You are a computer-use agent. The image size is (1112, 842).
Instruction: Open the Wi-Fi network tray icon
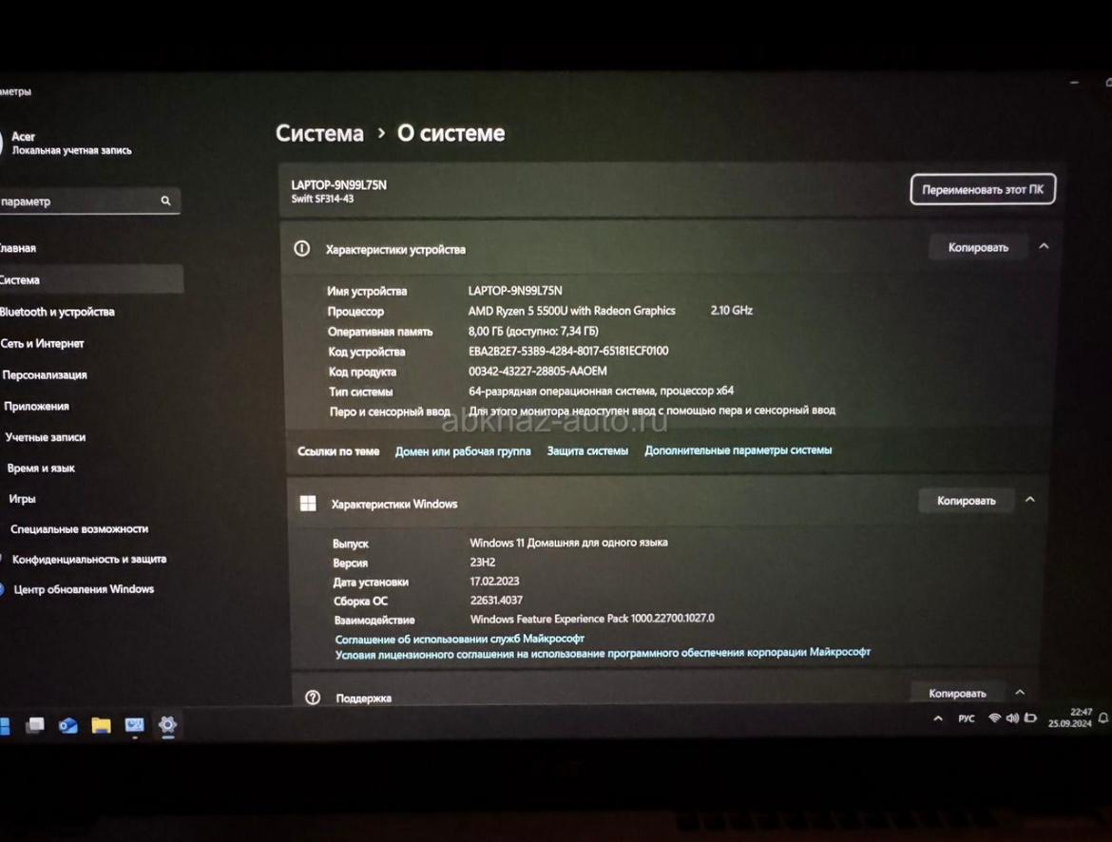point(994,718)
